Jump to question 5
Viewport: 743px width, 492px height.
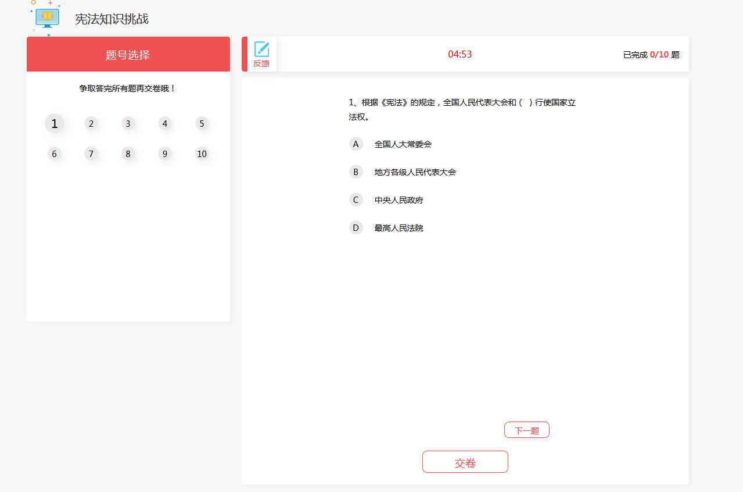tap(202, 123)
